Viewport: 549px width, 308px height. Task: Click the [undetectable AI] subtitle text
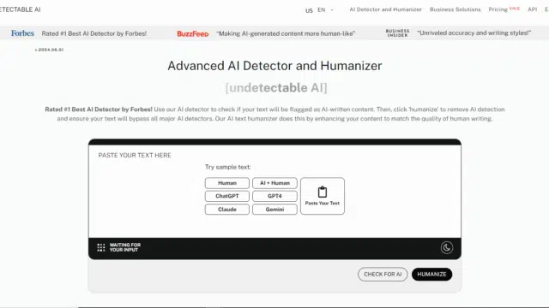(x=276, y=87)
